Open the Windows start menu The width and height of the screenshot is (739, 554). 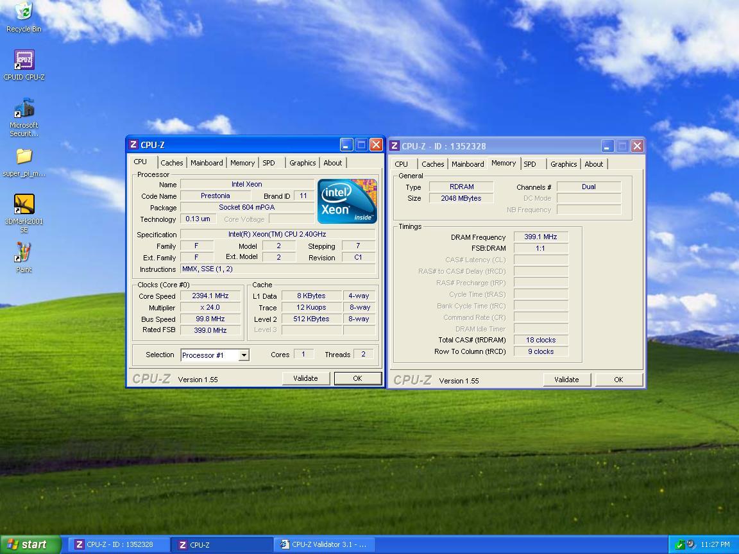tap(30, 544)
